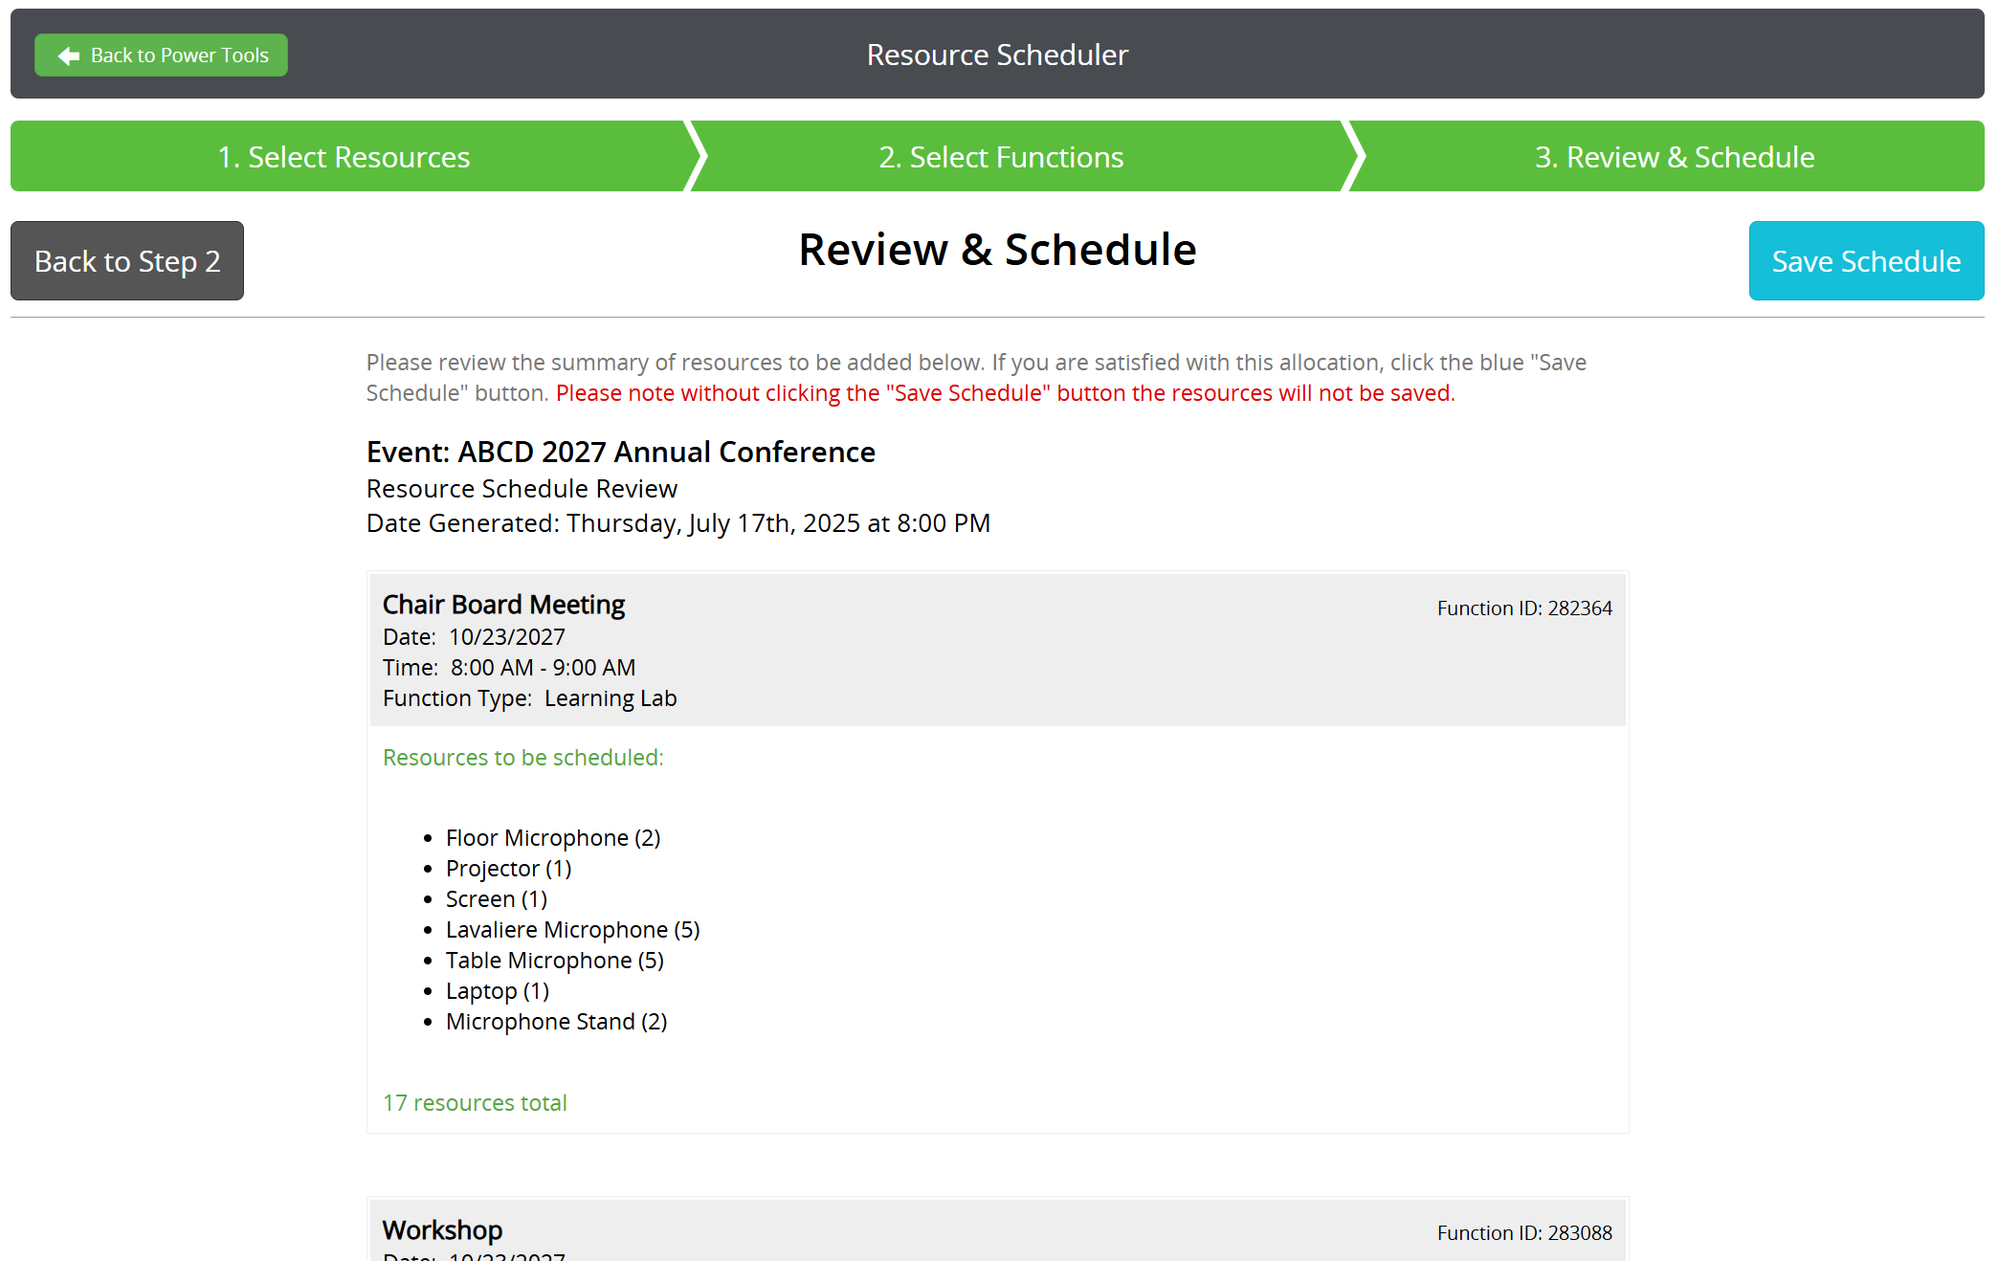Click Function ID 282364 label
This screenshot has width=1999, height=1261.
pyautogui.click(x=1523, y=608)
